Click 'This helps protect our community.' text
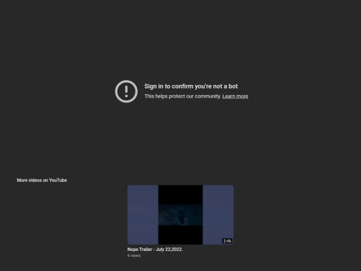 click(x=183, y=96)
